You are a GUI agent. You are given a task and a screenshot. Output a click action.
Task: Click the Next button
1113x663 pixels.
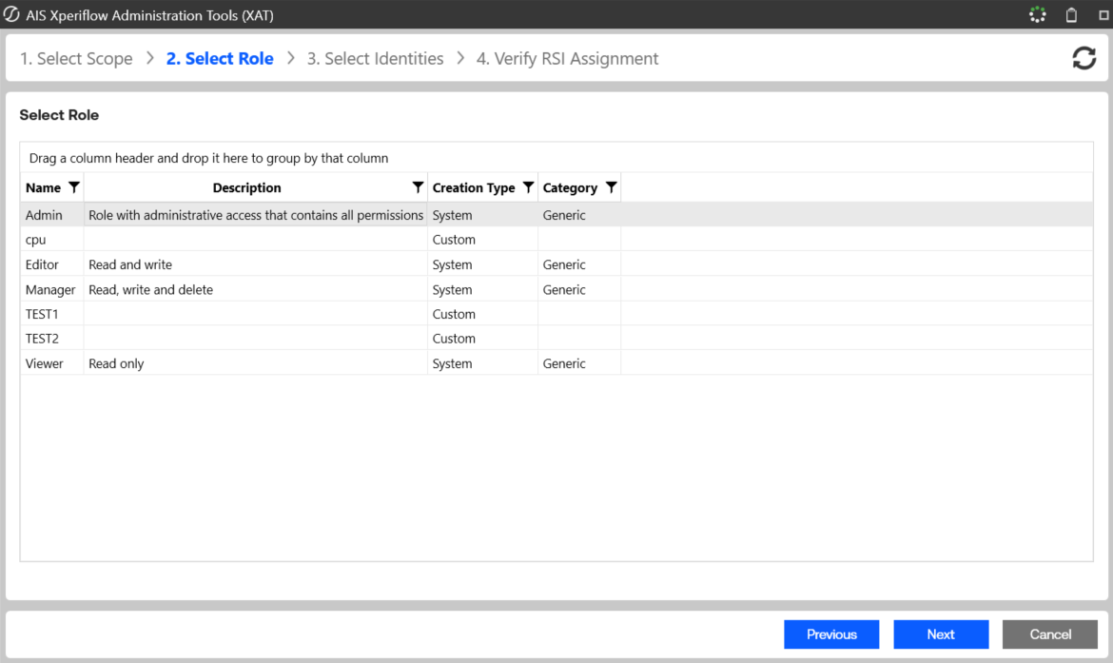point(941,634)
